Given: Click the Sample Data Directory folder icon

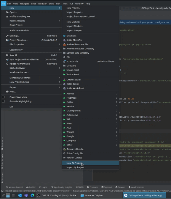Looking at the screenshot, I should pyautogui.click(x=64, y=53).
